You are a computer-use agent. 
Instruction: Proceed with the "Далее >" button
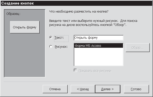point(108,89)
